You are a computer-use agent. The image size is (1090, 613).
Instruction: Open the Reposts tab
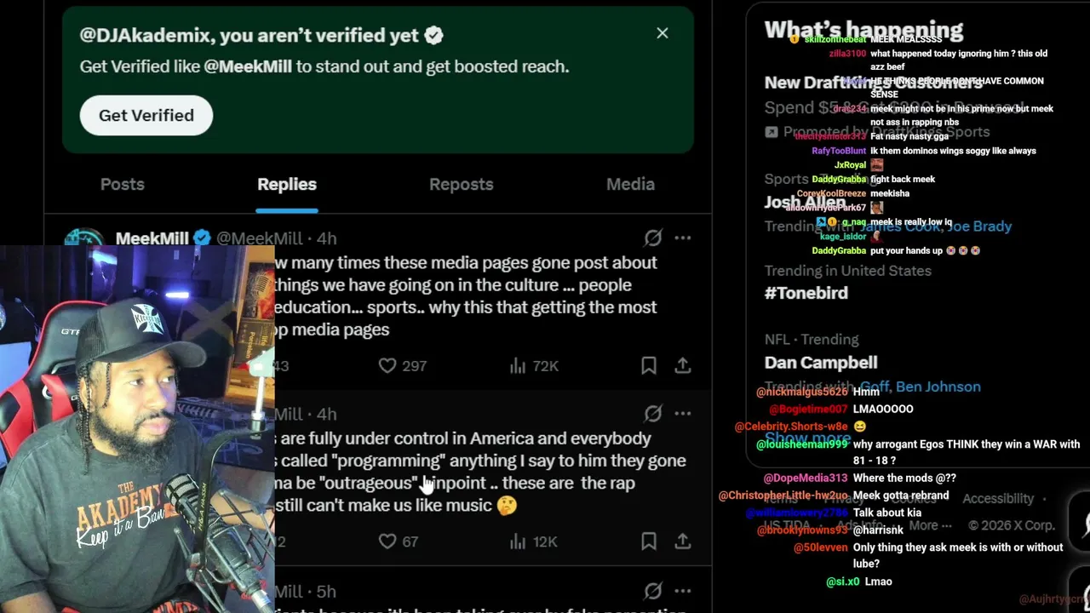pyautogui.click(x=461, y=184)
